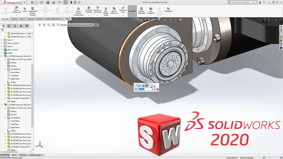Create a new document with the New icon

36,2
